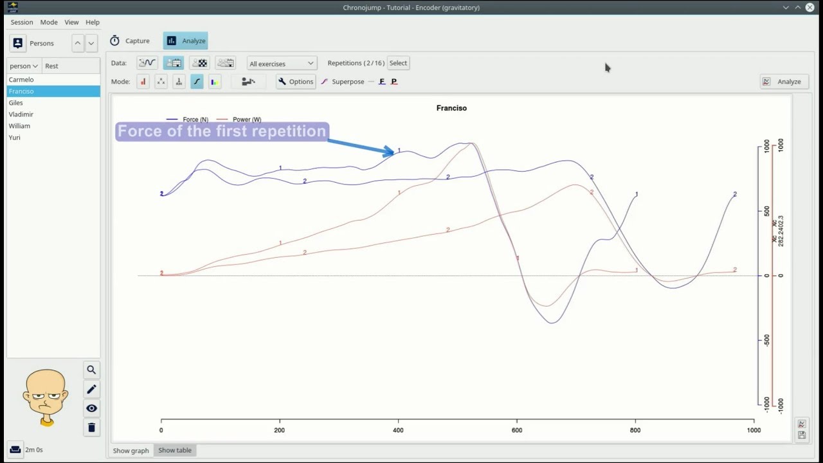Select instantaneous curve mode icon
The width and height of the screenshot is (823, 463).
(197, 82)
